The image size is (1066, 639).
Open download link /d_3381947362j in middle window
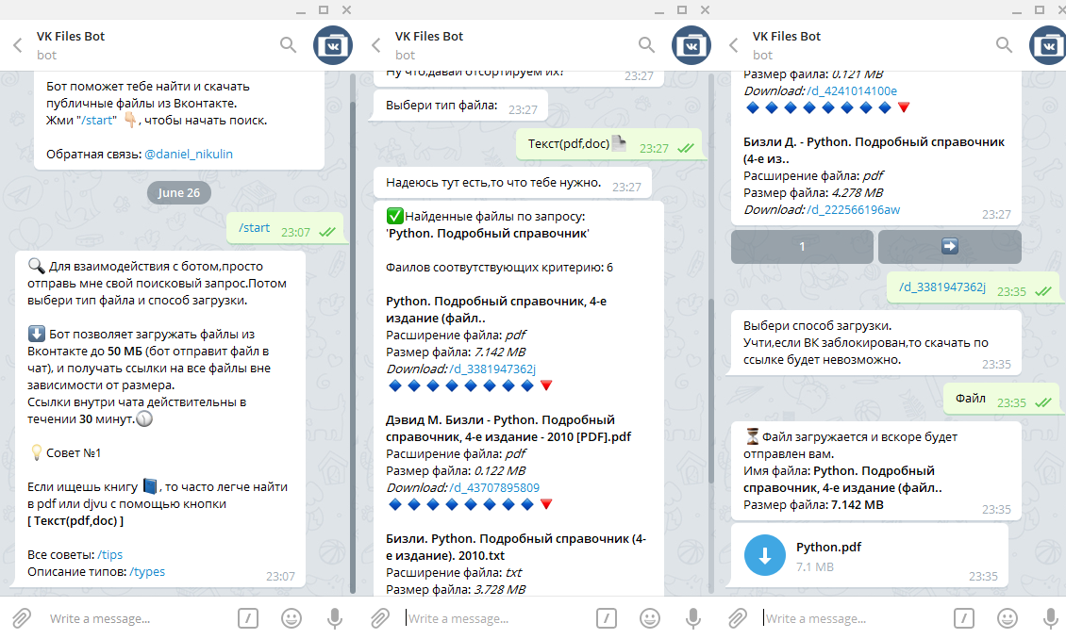tap(492, 369)
